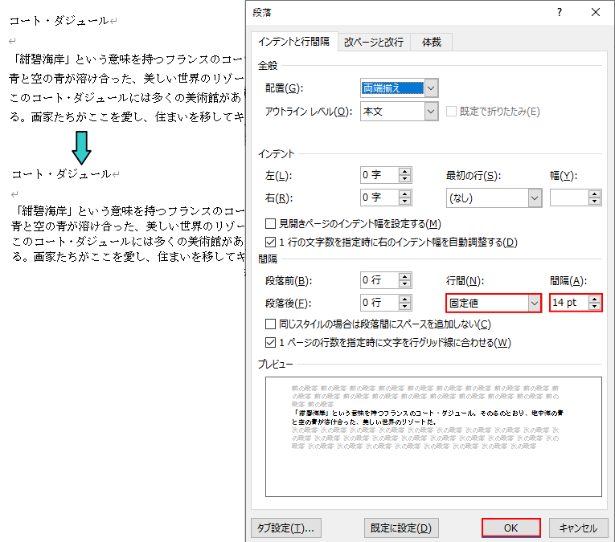Click the first 「紺碧海岸」という意味 line
This screenshot has height=542, width=615.
[x=128, y=59]
